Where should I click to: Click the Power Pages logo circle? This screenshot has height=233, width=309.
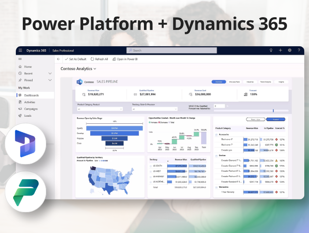(26, 192)
